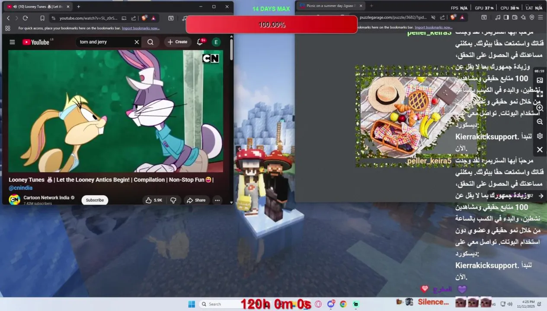Share the Looney Tunes video
Image resolution: width=547 pixels, height=311 pixels.
click(196, 200)
